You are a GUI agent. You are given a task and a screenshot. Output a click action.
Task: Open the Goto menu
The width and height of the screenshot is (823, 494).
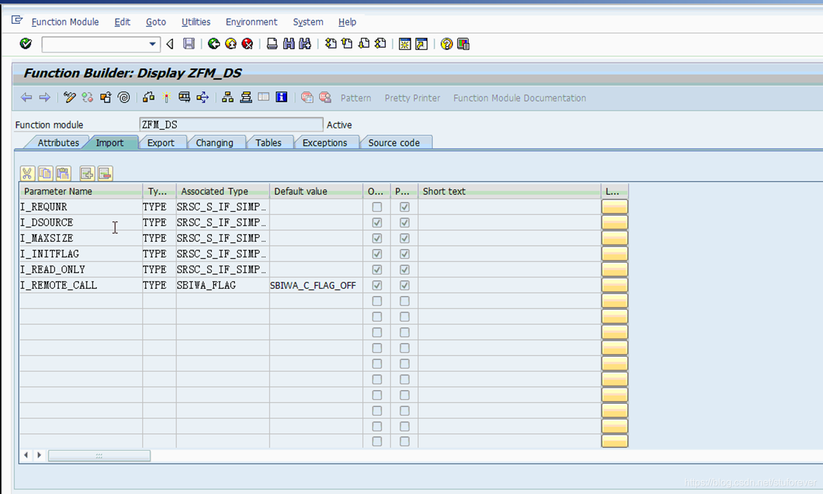tap(156, 22)
